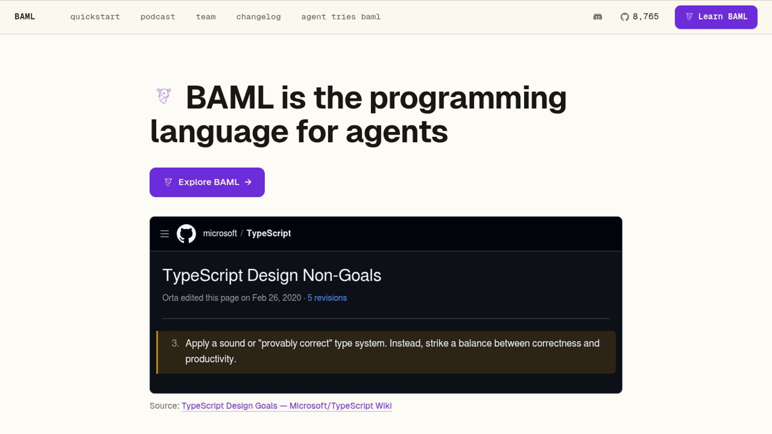Open the 5 revisions link
Viewport: 772px width, 434px height.
(327, 298)
